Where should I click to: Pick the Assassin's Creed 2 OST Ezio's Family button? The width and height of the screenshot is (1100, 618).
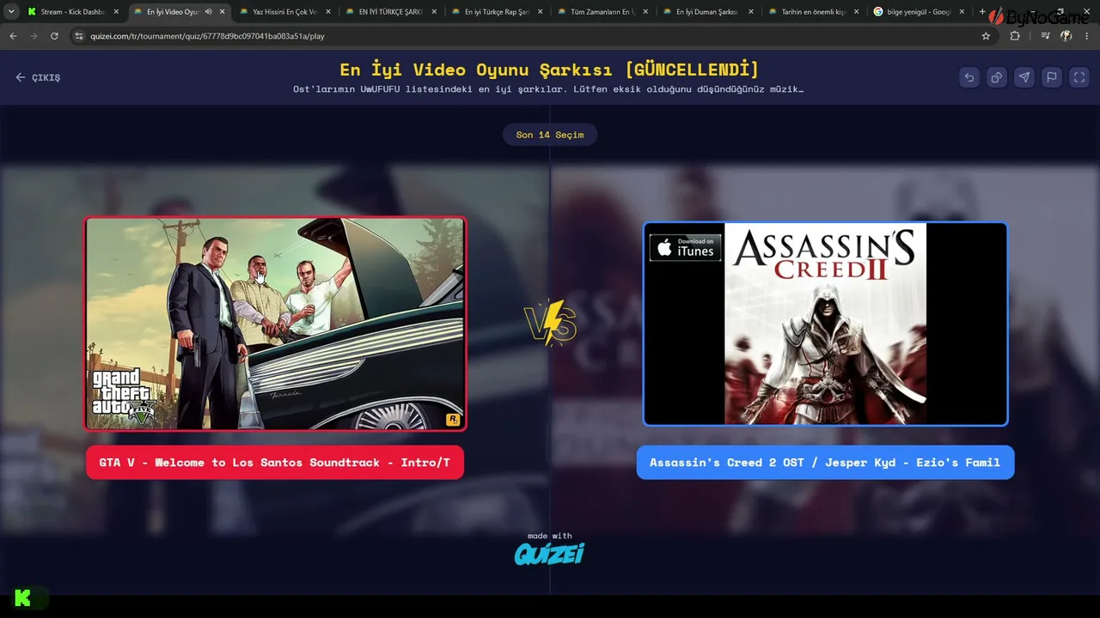click(825, 463)
